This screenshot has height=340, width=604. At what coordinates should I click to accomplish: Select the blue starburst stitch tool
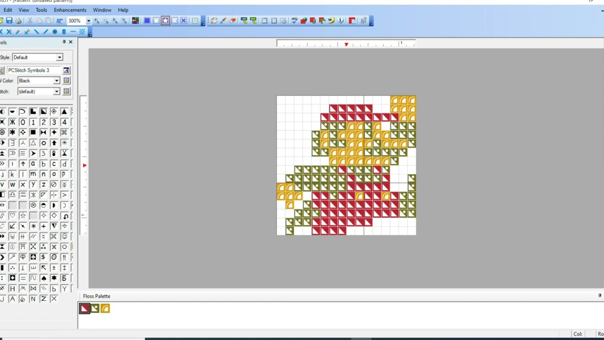82,32
